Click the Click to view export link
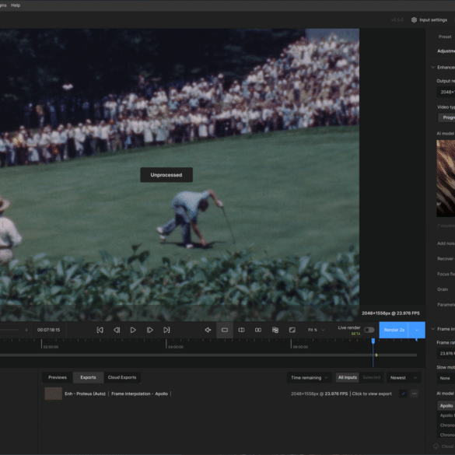 tap(372, 394)
